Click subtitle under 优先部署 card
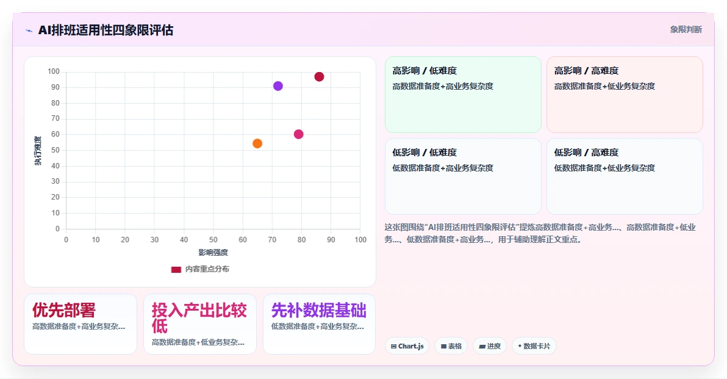This screenshot has width=727, height=379. [79, 327]
